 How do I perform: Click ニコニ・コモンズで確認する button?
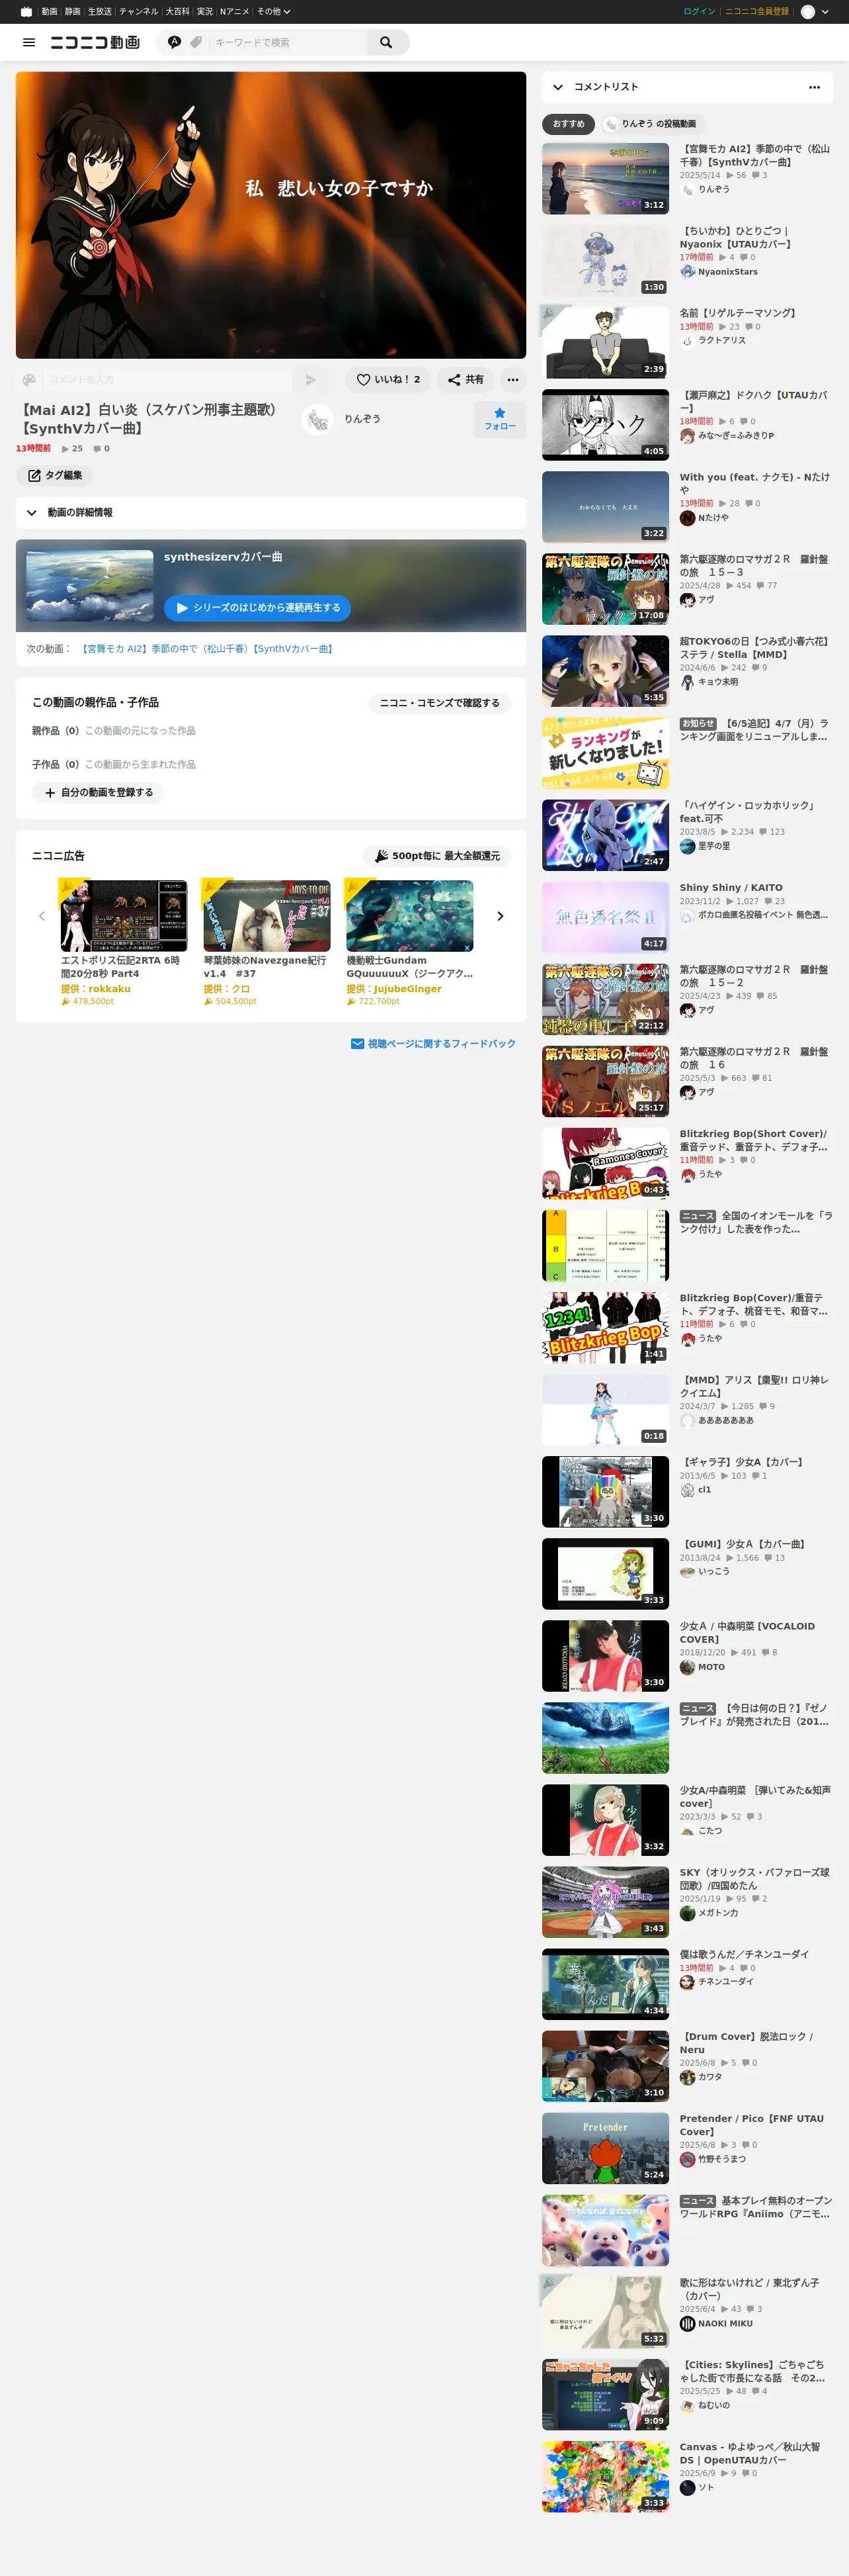(440, 703)
